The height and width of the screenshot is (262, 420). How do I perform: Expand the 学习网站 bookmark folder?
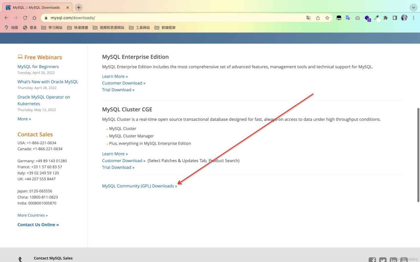pos(52,28)
